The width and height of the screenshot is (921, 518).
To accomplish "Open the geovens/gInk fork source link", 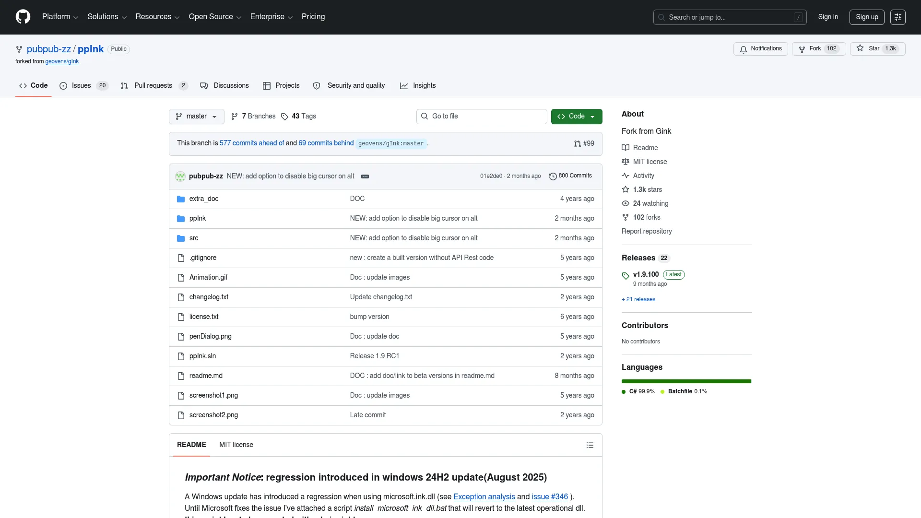I will coord(62,62).
